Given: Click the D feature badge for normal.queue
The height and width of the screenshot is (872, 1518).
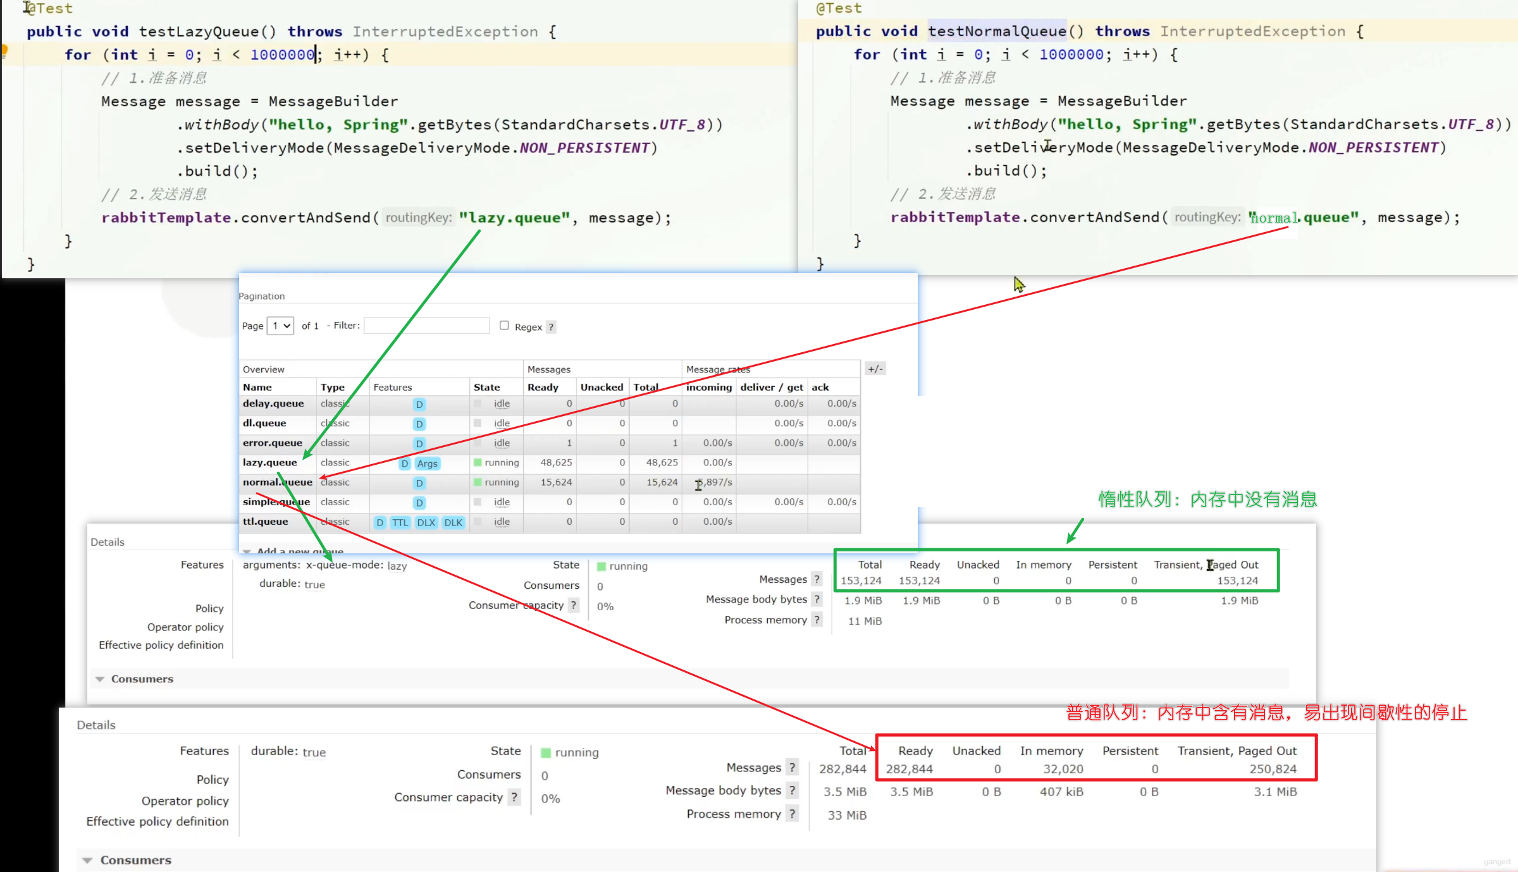Looking at the screenshot, I should click(x=419, y=483).
